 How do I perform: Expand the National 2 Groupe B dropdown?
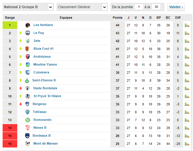(51, 7)
